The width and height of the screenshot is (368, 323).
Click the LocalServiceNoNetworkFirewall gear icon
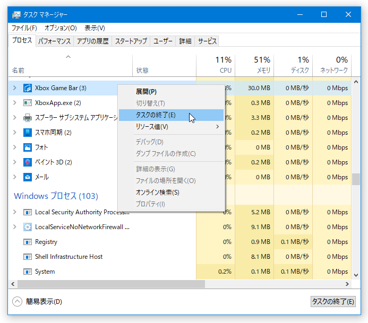point(28,227)
